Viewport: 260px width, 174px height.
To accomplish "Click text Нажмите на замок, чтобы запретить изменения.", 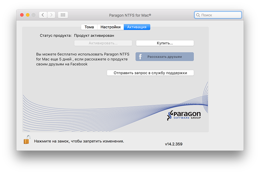I will coord(79,141).
